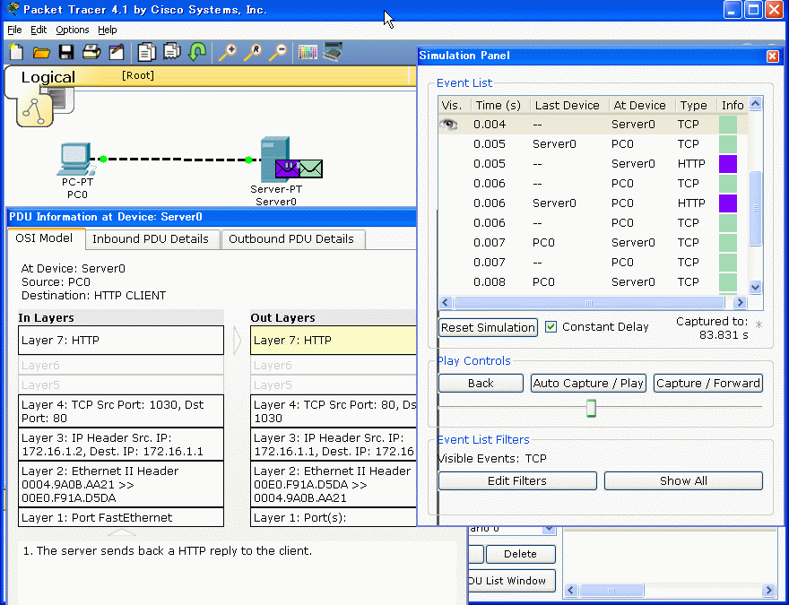Open the File menu
This screenshot has width=789, height=605.
[x=14, y=30]
